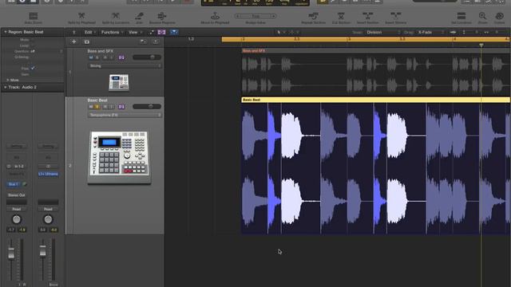
Task: Solo the Bass and SFX track
Action: tap(97, 57)
